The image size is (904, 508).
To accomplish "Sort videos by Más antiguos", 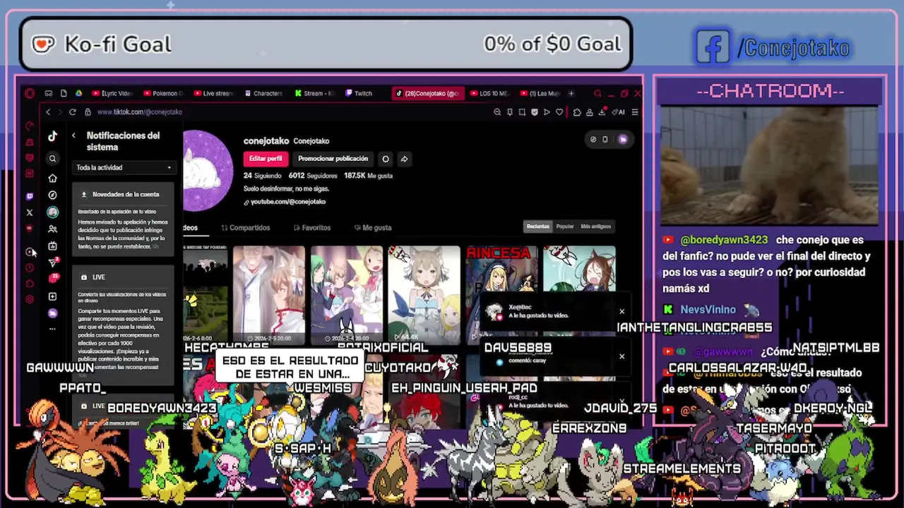I will (x=595, y=226).
